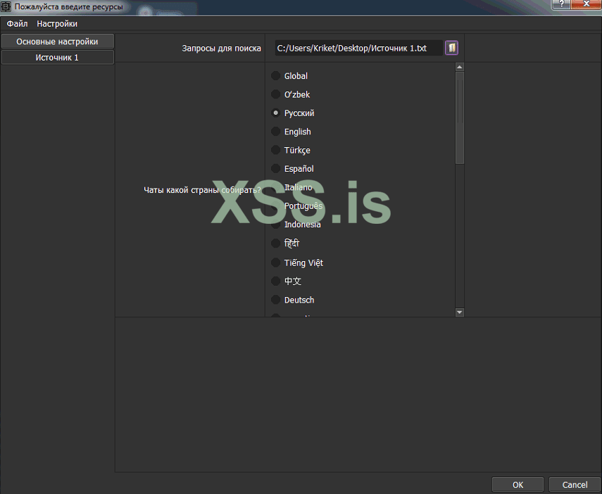The height and width of the screenshot is (494, 602).
Task: Choose the हिंदी radio option
Action: pyautogui.click(x=276, y=243)
